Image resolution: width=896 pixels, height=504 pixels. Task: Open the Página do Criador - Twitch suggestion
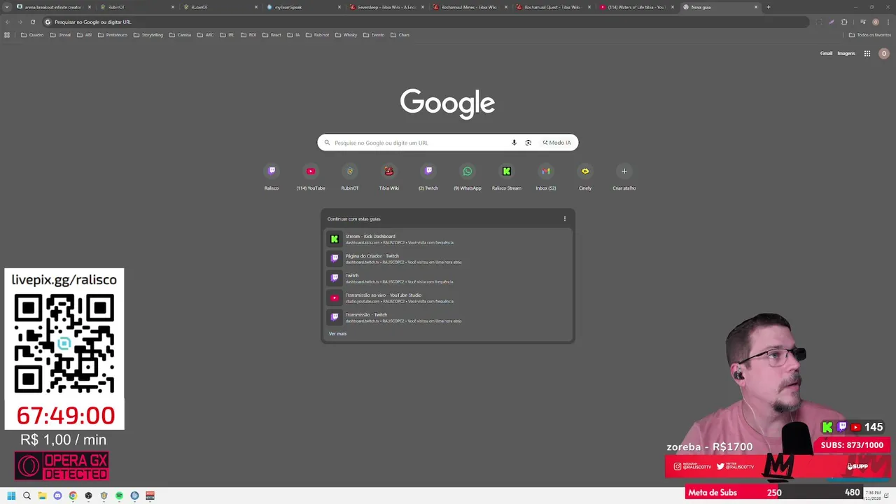[448, 258]
